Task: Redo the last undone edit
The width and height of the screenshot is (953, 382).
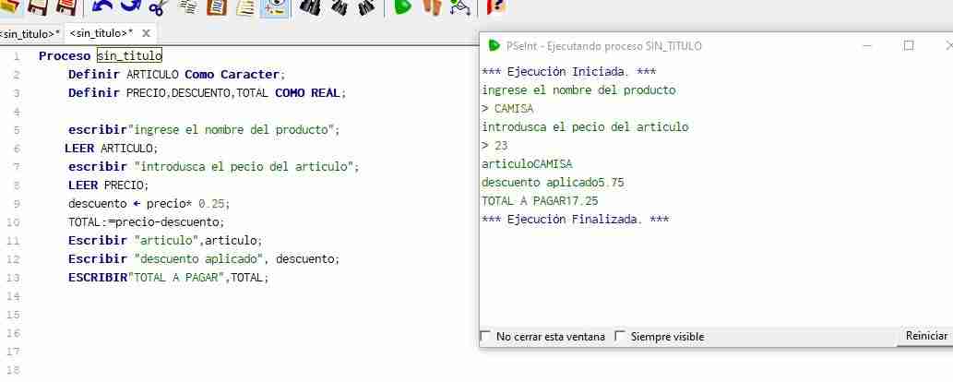Action: tap(131, 6)
